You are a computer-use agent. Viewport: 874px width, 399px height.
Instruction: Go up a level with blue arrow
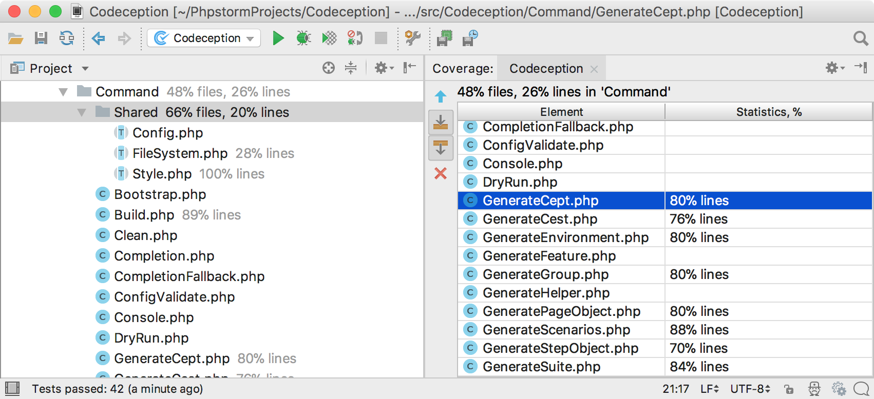click(x=441, y=96)
